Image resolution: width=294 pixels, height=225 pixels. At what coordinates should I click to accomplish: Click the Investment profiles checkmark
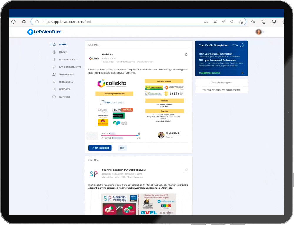242,73
